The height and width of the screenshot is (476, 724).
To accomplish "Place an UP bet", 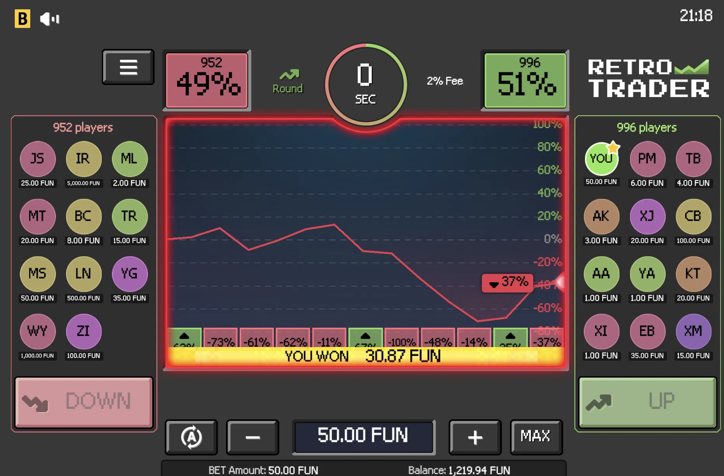I will point(647,402).
